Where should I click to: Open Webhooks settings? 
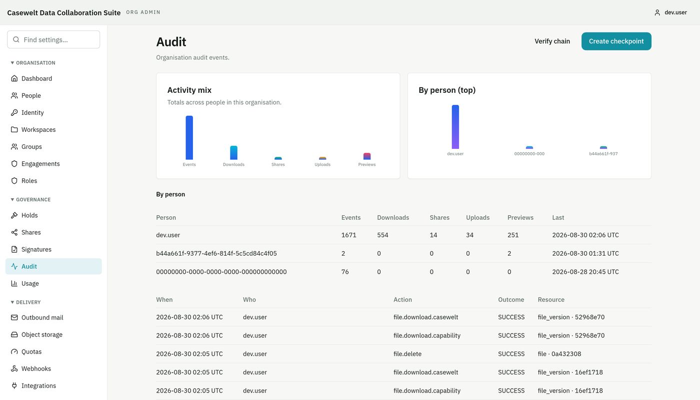[53, 369]
